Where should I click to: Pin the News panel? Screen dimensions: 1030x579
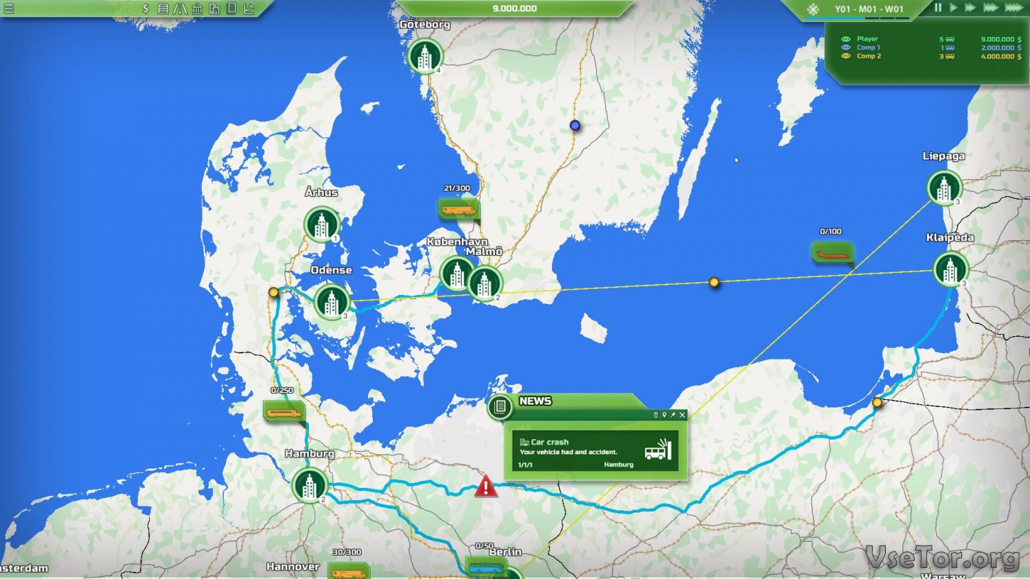[673, 415]
